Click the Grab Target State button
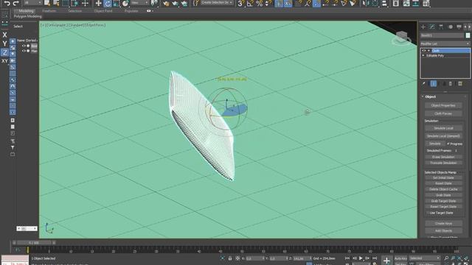Screen dimensions: 472x265 [x=443, y=201]
